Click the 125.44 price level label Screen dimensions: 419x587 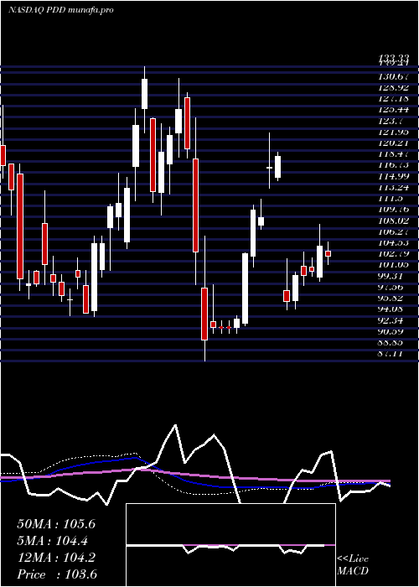tap(394, 110)
